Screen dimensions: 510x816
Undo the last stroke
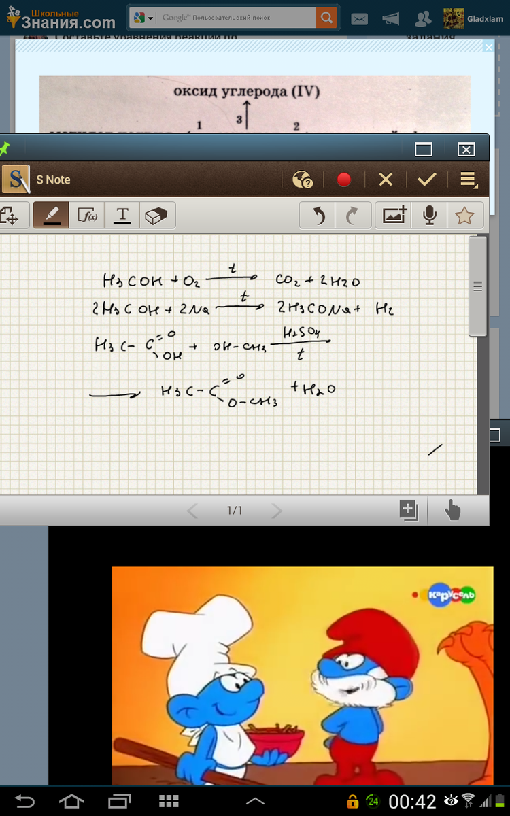(318, 216)
